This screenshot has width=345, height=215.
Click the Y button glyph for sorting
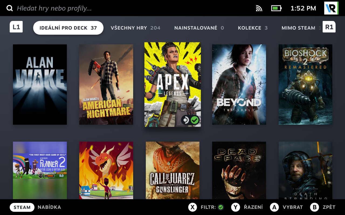pyautogui.click(x=236, y=207)
